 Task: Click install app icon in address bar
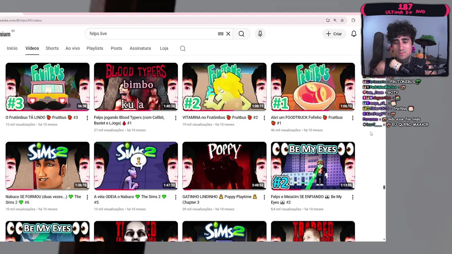click(x=328, y=20)
